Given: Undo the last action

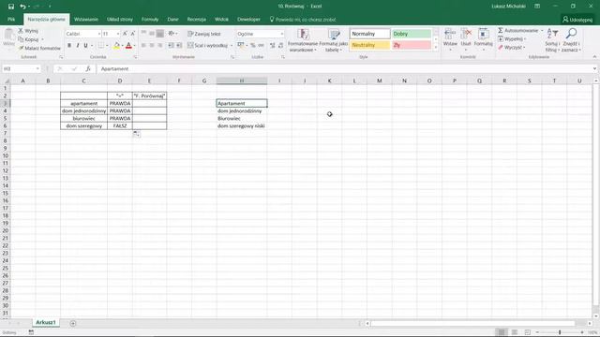Looking at the screenshot, I should pyautogui.click(x=22, y=7).
